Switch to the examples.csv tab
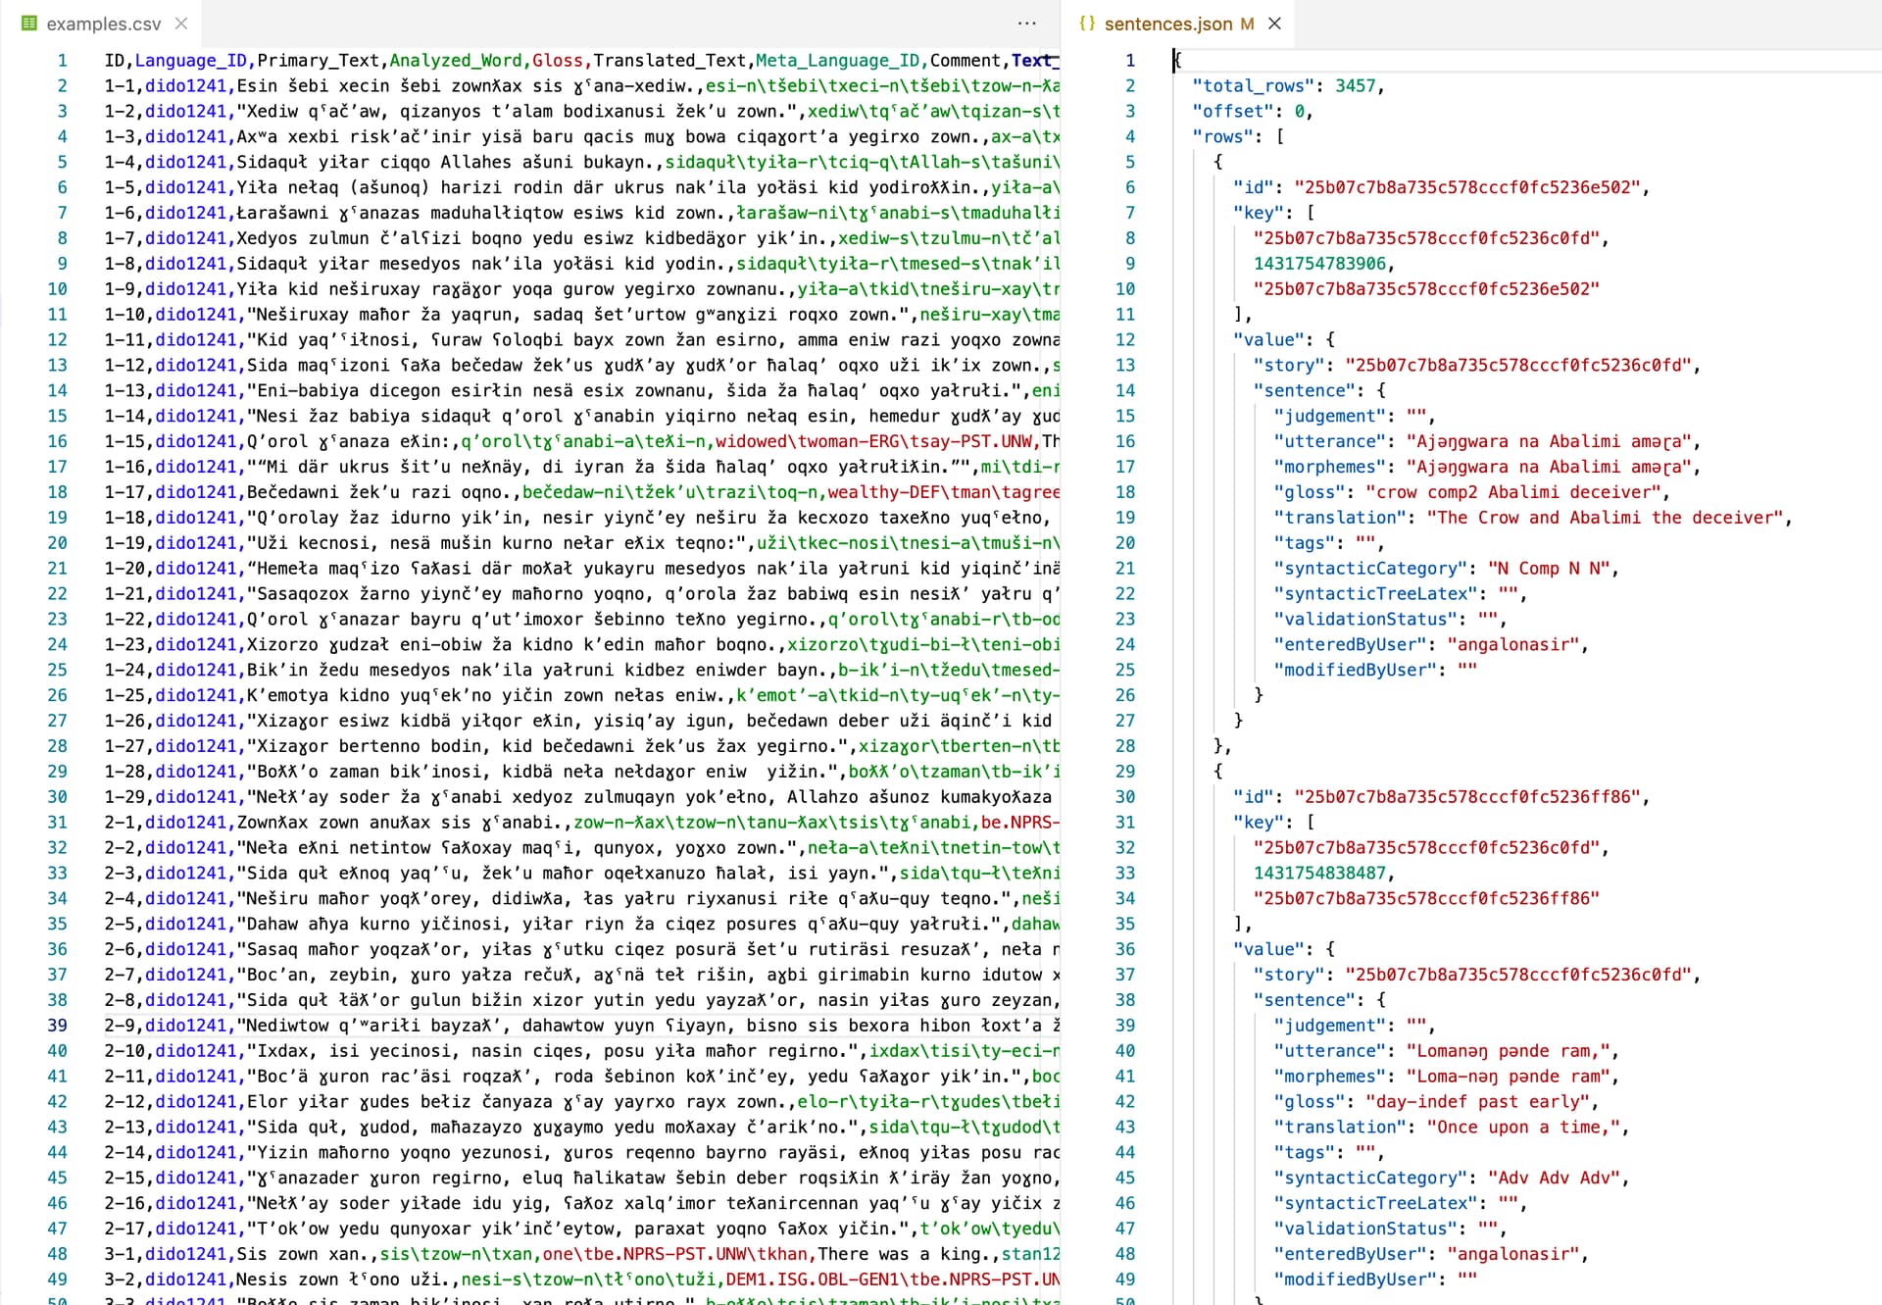1882x1305 pixels. tap(103, 24)
